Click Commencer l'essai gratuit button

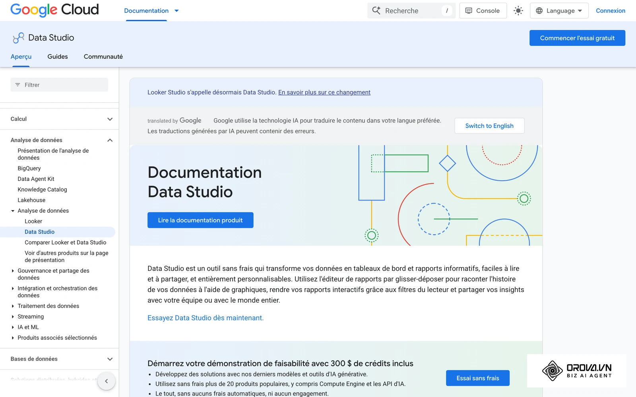point(577,38)
